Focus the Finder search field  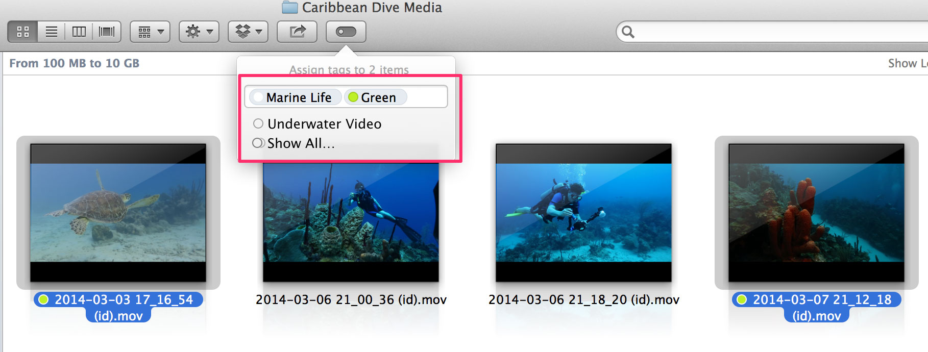click(772, 32)
